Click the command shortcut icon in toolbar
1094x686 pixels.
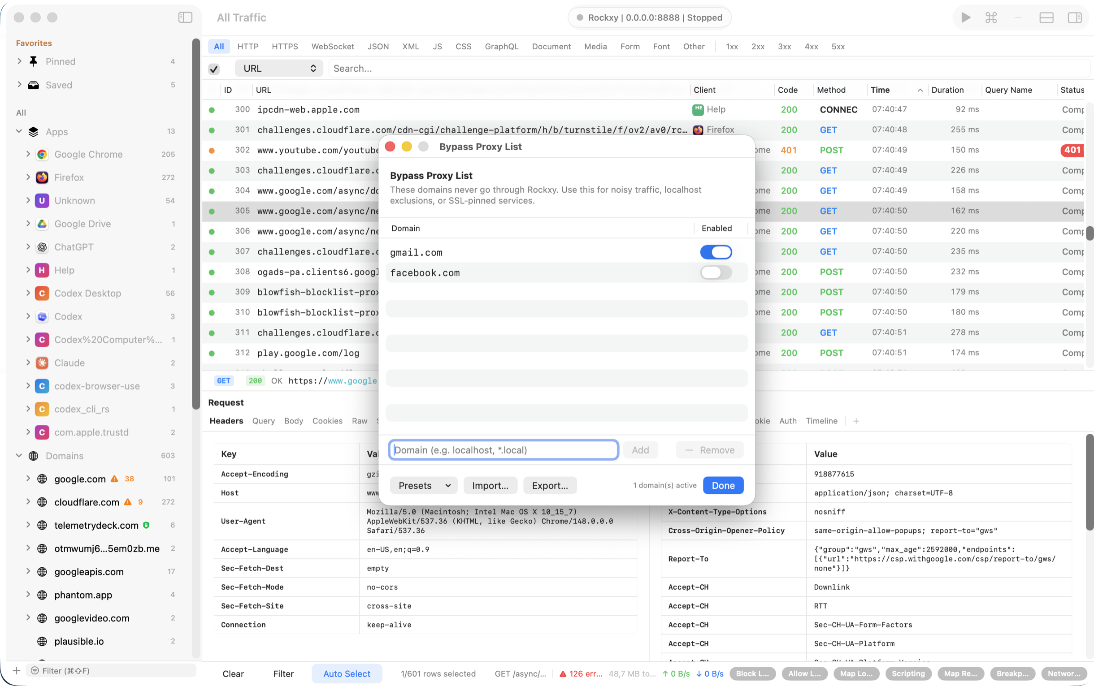(x=991, y=17)
